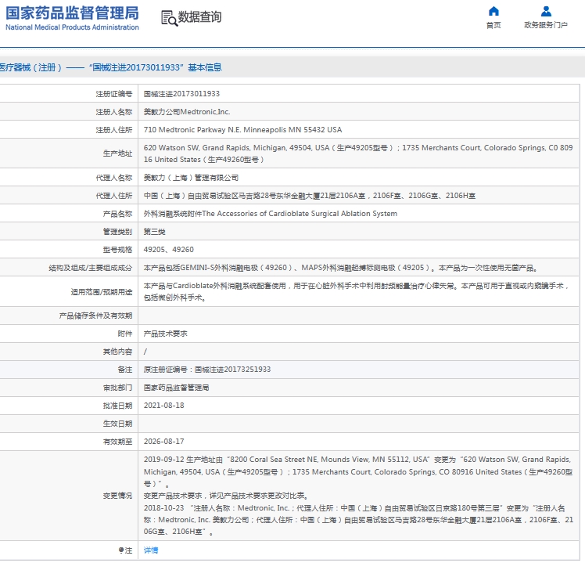Screen dimensions: 585x563
Task: Click the change note 变更产品技术要求 line
Action: point(226,496)
